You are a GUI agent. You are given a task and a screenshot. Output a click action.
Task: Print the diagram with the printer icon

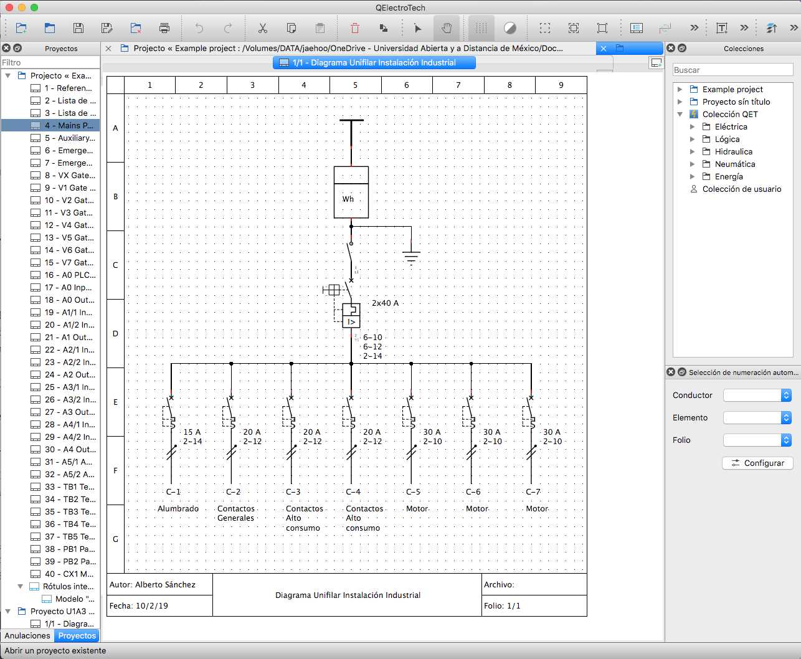click(164, 28)
